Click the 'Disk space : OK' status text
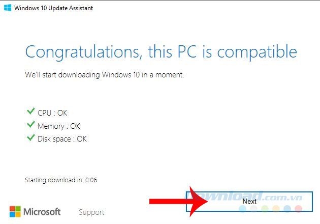Image resolution: width=320 pixels, height=224 pixels. [62, 138]
